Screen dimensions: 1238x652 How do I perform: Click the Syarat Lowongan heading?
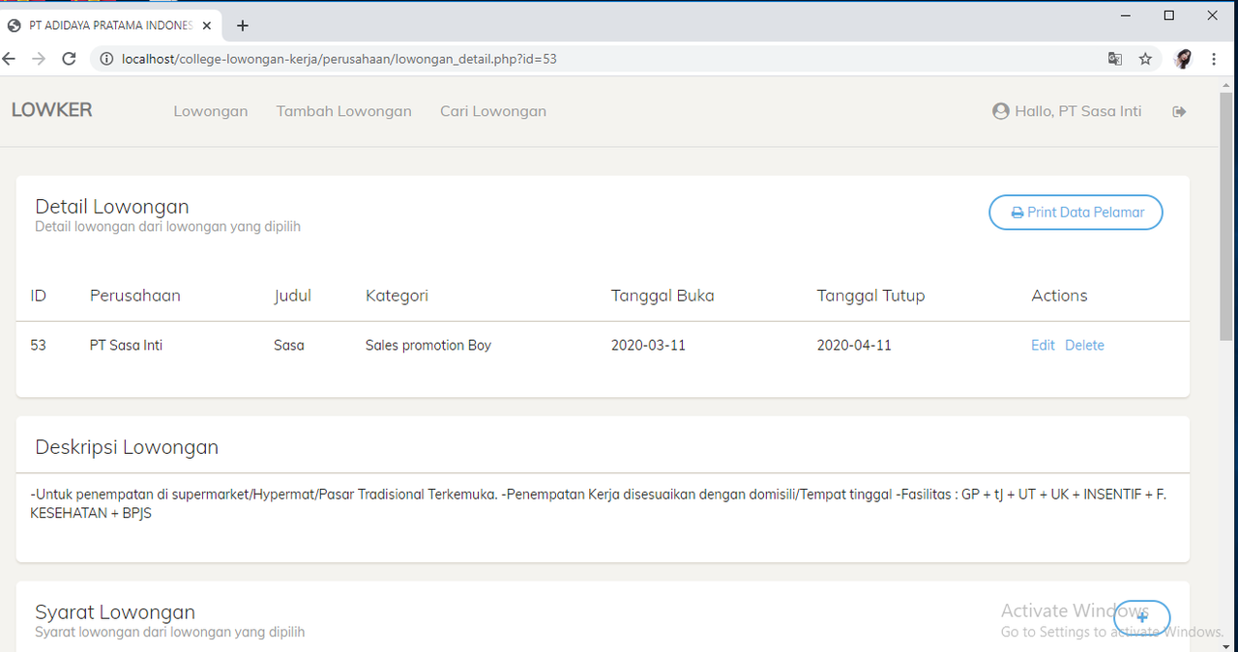click(115, 612)
